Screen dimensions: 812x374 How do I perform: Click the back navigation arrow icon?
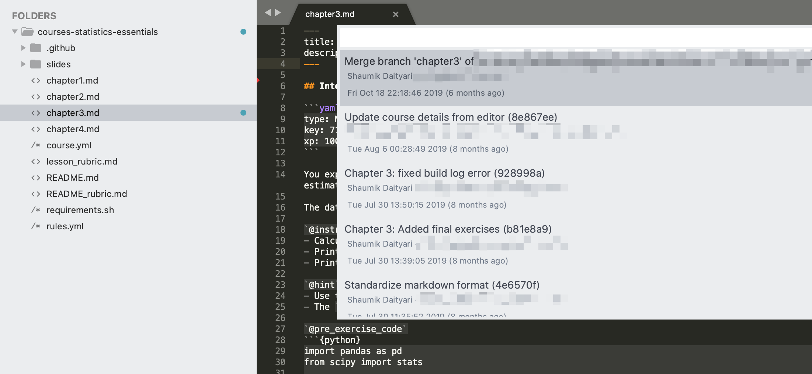tap(267, 12)
